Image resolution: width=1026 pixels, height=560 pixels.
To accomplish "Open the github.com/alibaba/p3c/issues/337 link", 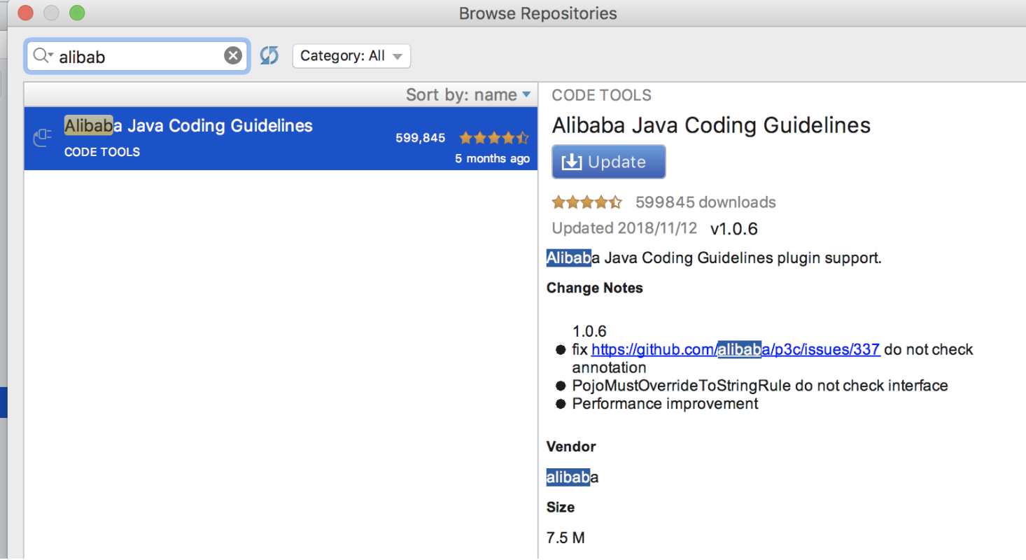I will [736, 349].
